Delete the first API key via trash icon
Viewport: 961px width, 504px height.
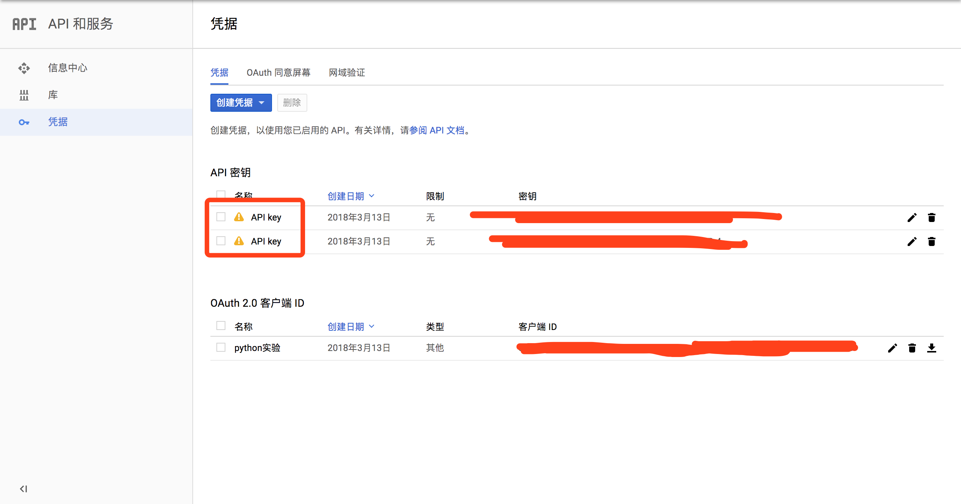[x=931, y=217]
